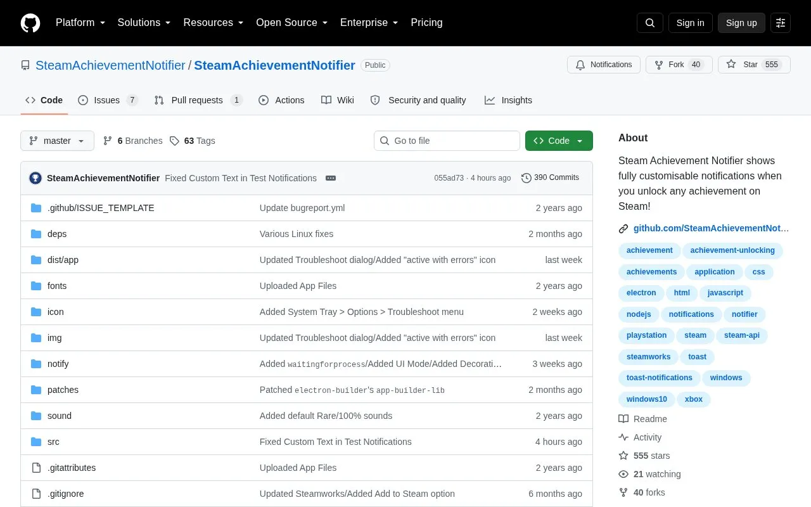Click the Activity pulse icon

(623, 437)
